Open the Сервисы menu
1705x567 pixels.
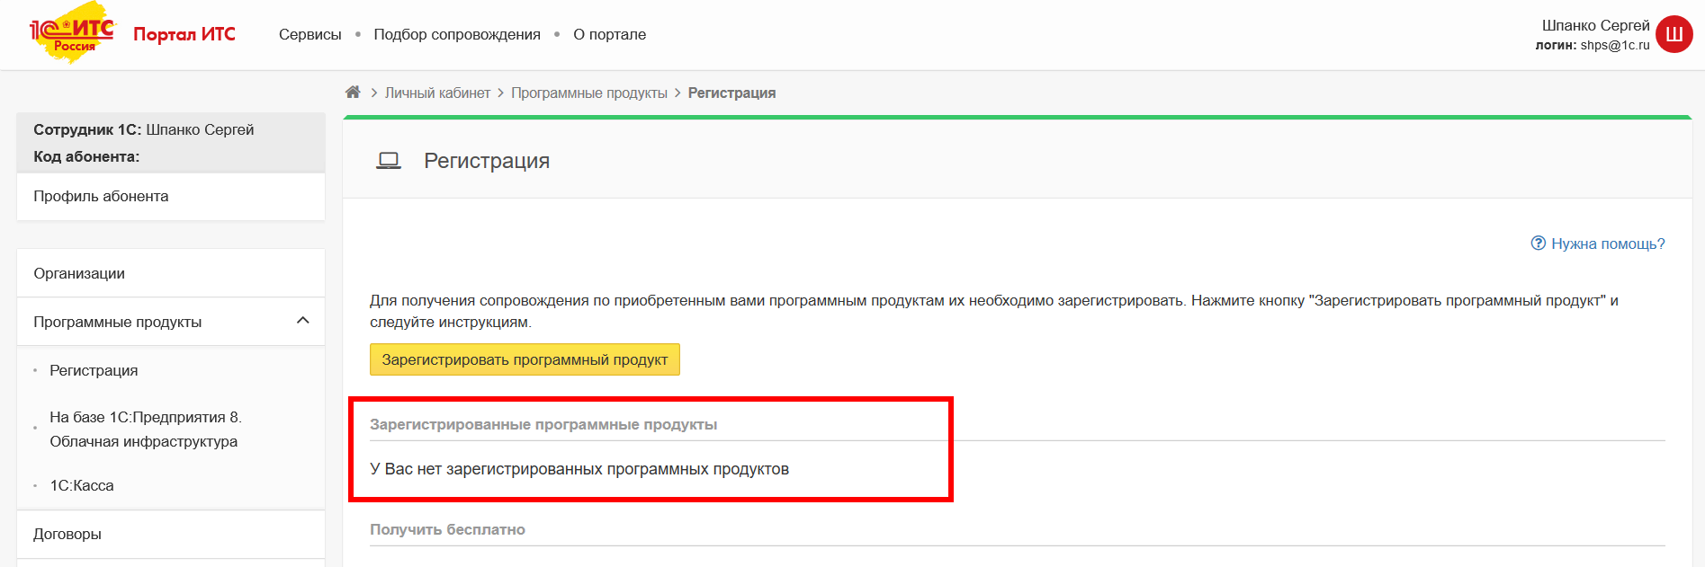click(x=310, y=34)
